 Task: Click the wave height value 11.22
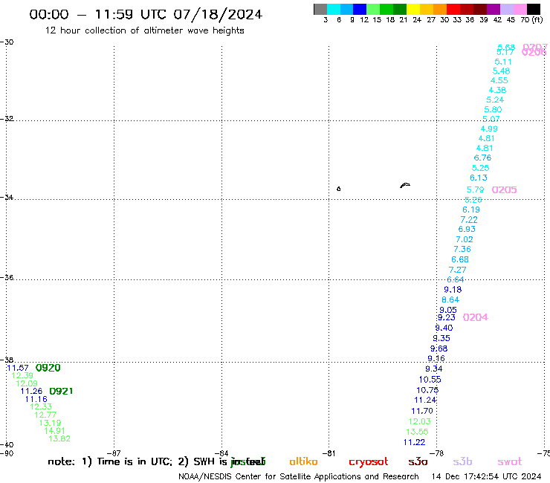point(415,443)
